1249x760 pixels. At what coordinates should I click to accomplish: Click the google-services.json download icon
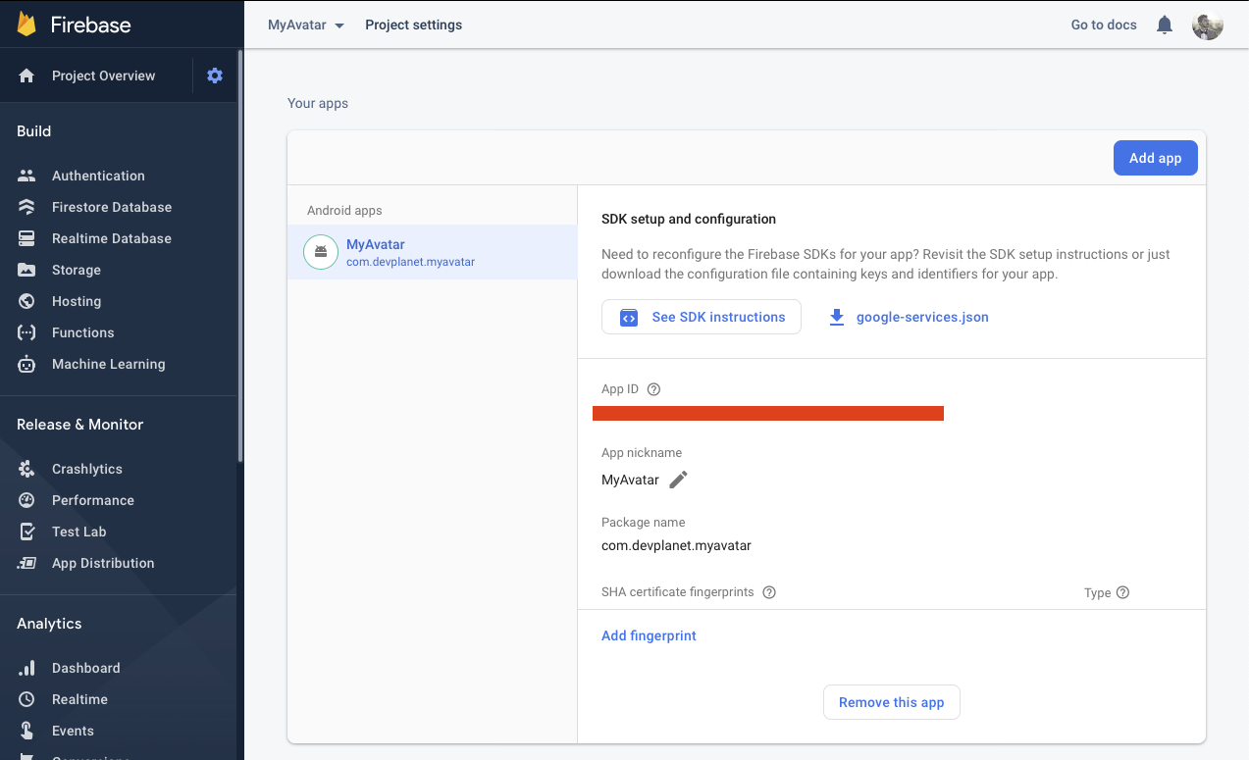click(837, 317)
